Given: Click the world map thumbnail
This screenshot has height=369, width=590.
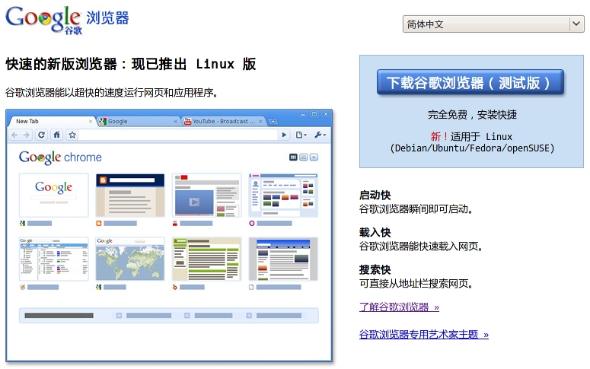Looking at the screenshot, I should tap(130, 259).
